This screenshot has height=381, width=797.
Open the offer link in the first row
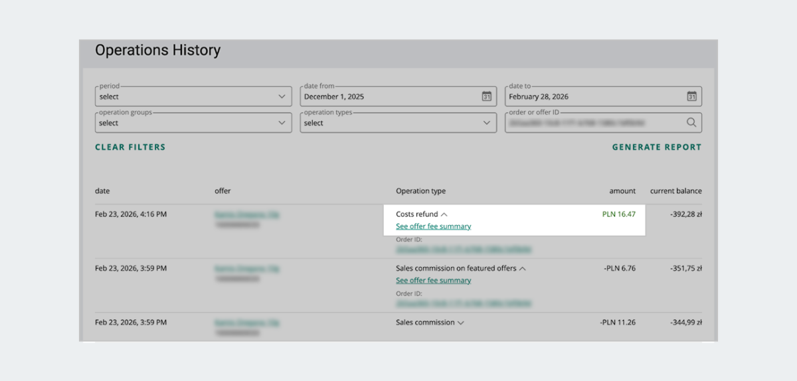point(246,214)
